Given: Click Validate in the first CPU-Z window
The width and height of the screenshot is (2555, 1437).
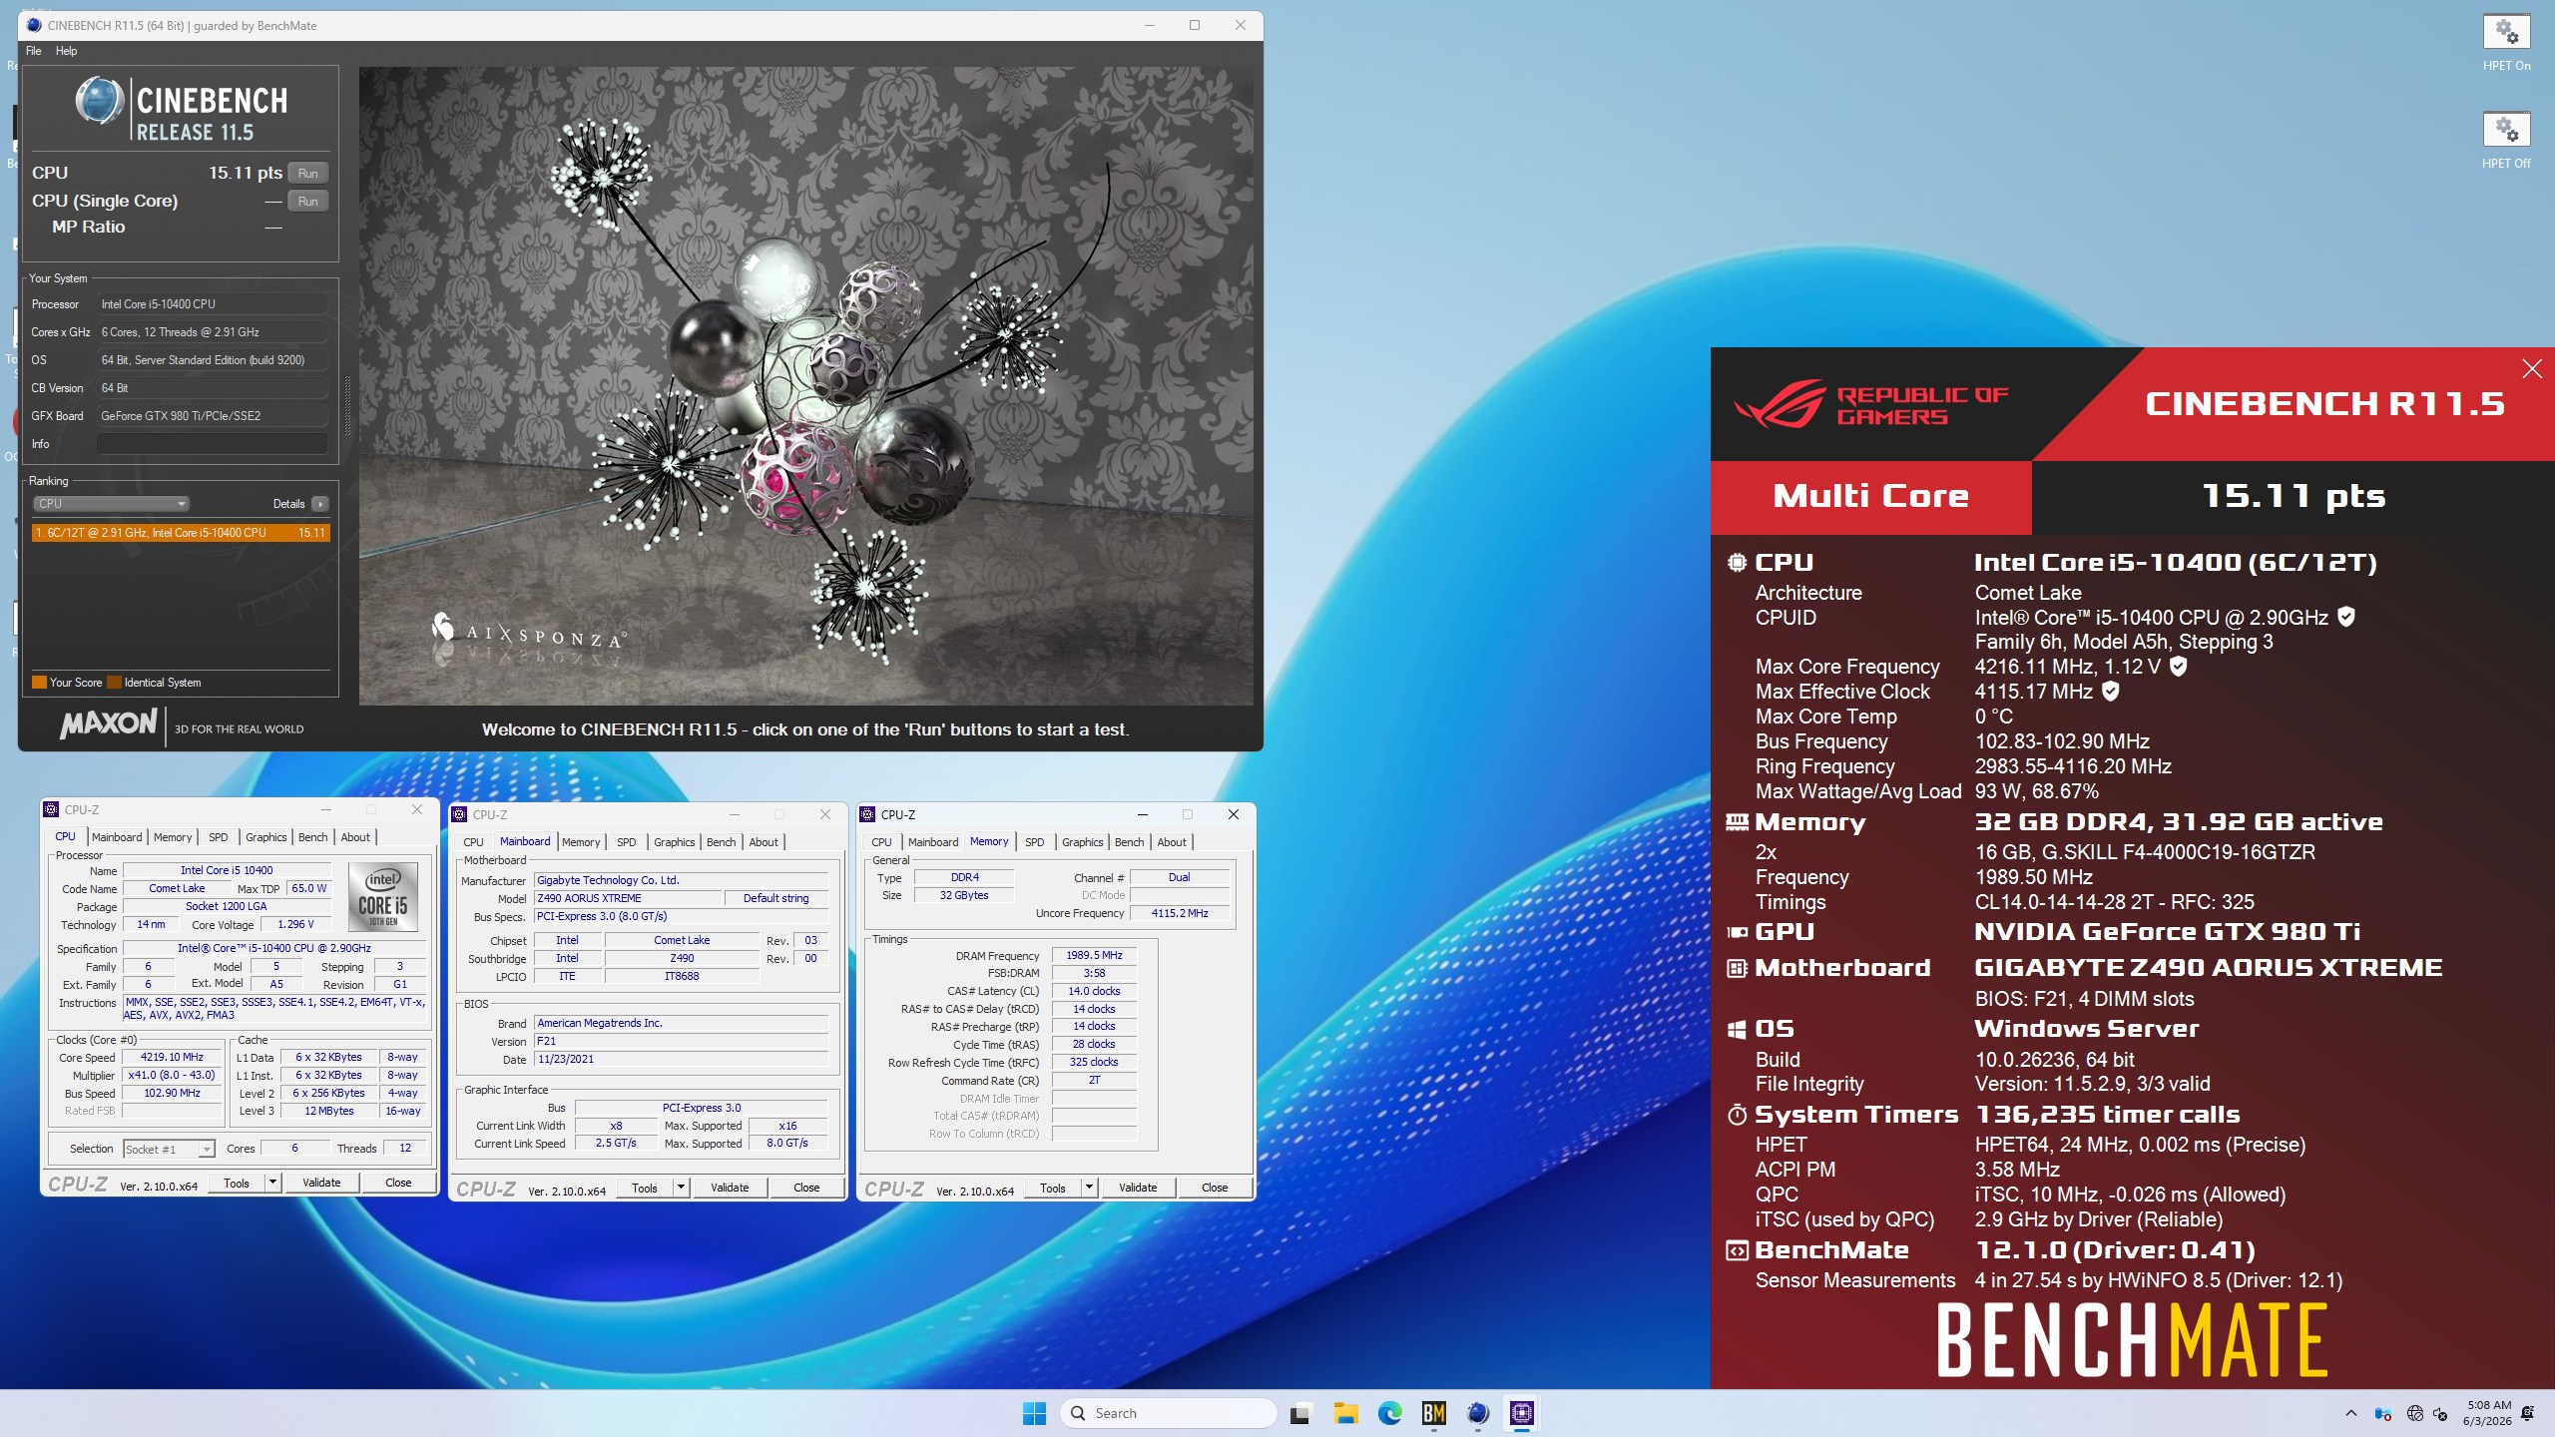Looking at the screenshot, I should [321, 1183].
